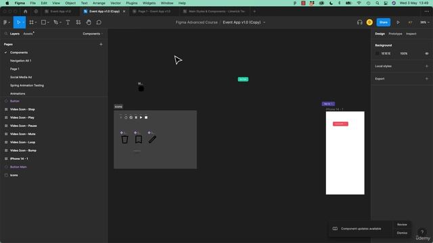Select the Comment tool
This screenshot has height=243, width=433.
coord(99,22)
